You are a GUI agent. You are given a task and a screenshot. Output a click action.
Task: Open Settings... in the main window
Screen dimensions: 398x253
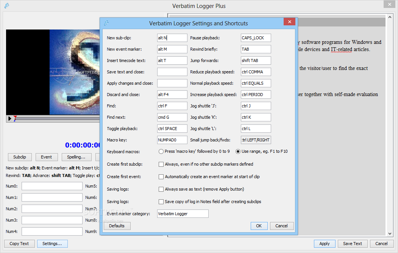click(x=52, y=244)
